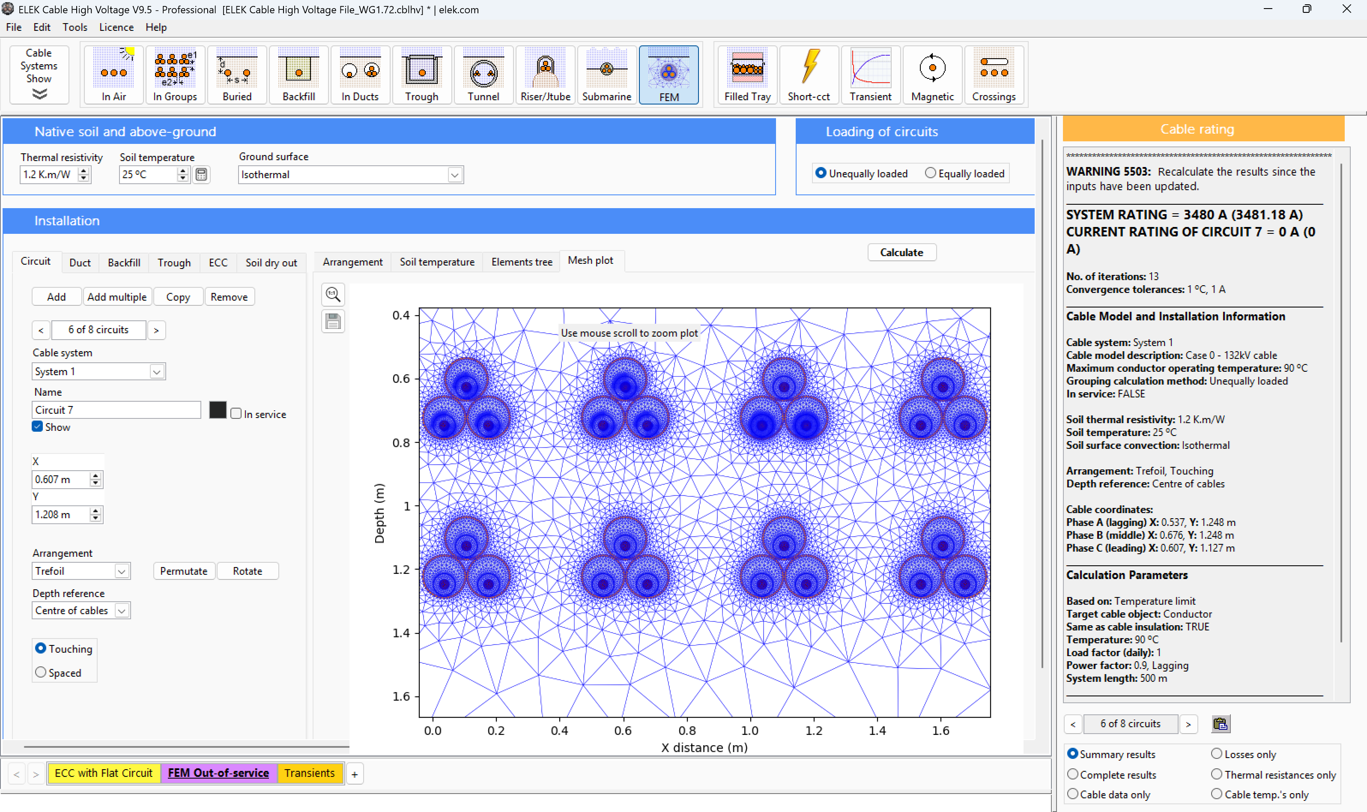Select the Trough installation icon
The image size is (1367, 812).
422,75
